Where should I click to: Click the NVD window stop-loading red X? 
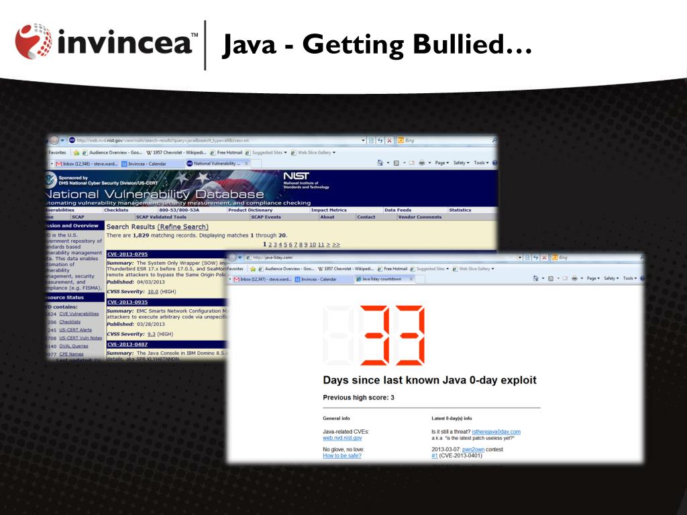(x=389, y=141)
